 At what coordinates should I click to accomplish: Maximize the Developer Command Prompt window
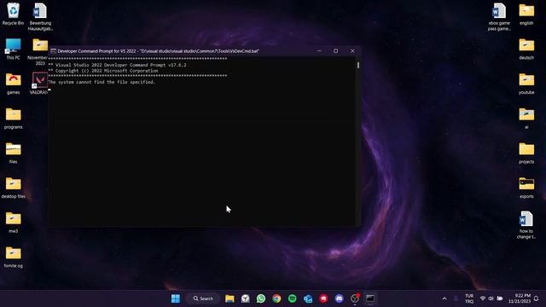(x=335, y=51)
